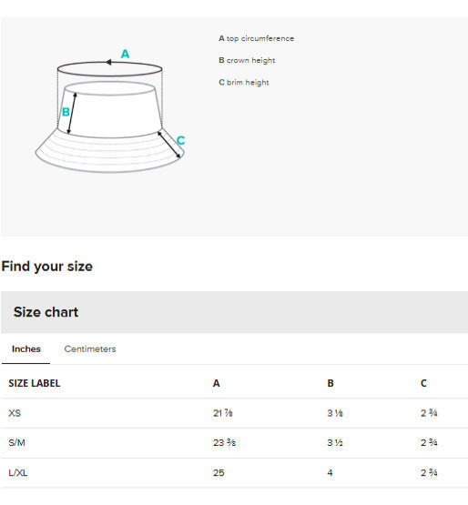Click the teal letter A on the hat diagram
This screenshot has height=505, width=468.
125,54
